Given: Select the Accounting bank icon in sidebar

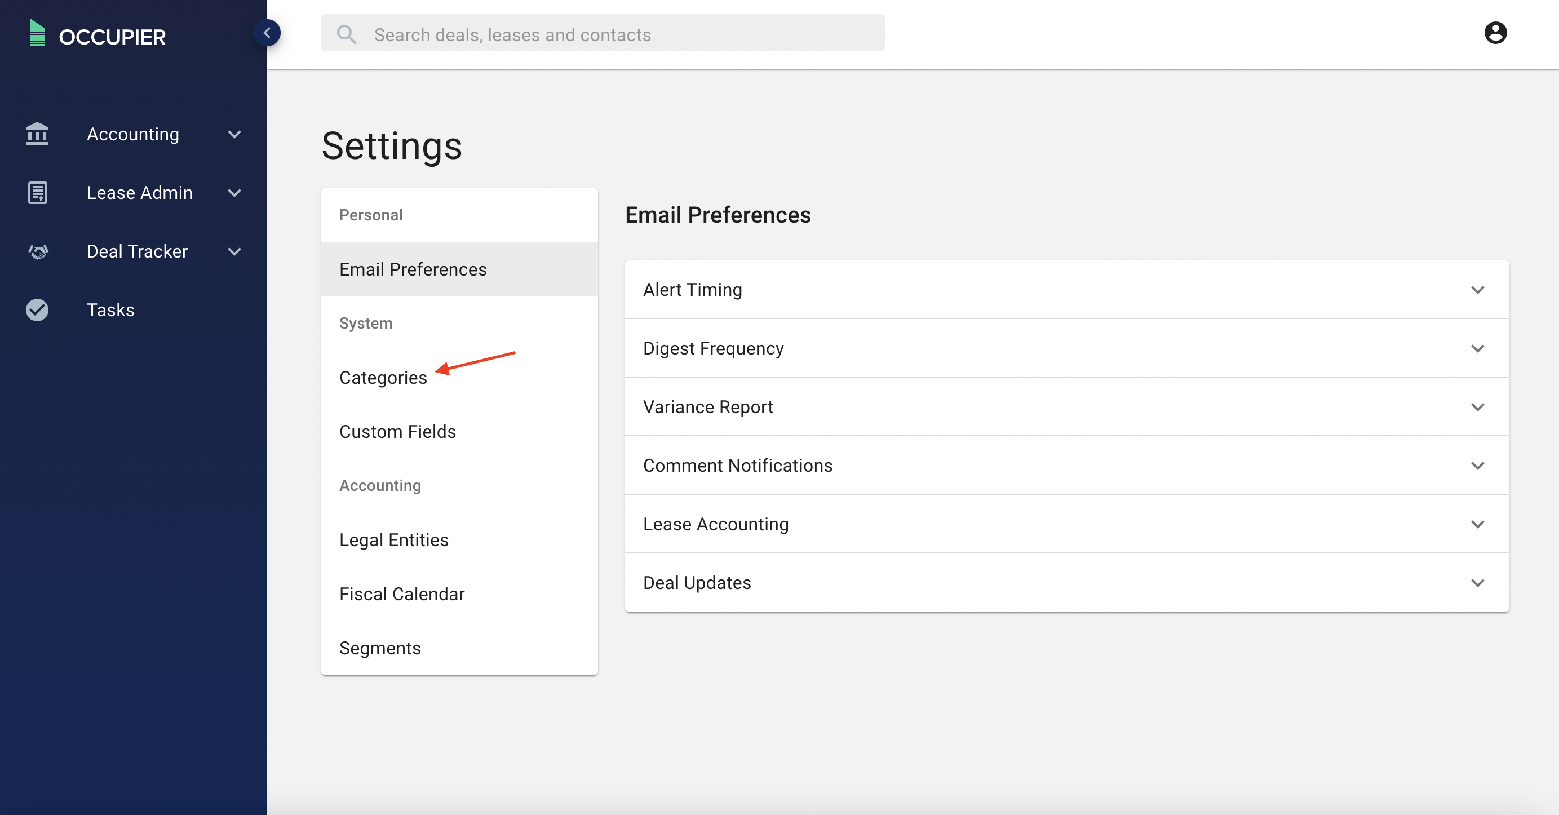Looking at the screenshot, I should coord(37,134).
